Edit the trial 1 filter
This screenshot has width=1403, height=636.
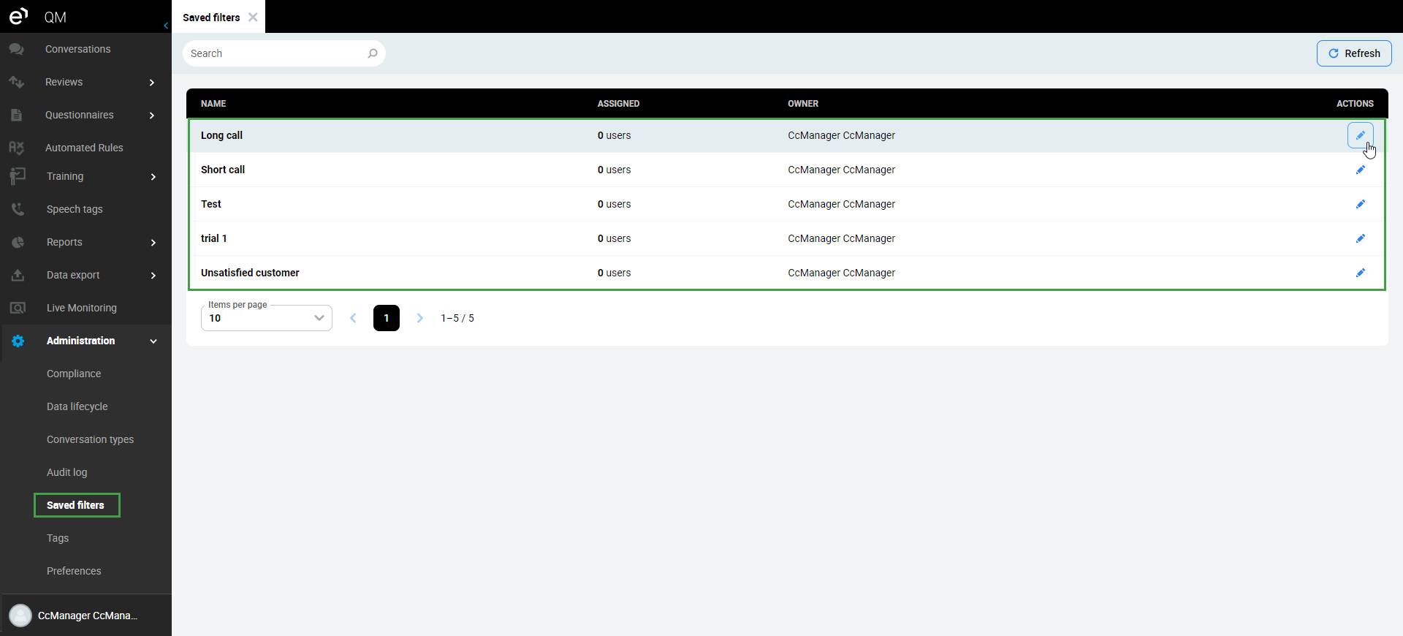(x=1360, y=238)
